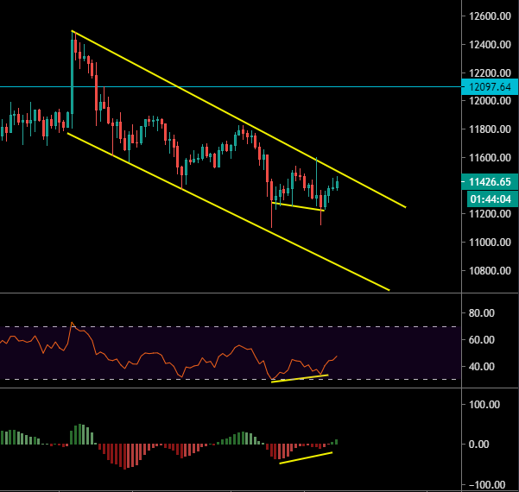The image size is (519, 492).
Task: Click the separator between price and RSI panes
Action: point(233,293)
